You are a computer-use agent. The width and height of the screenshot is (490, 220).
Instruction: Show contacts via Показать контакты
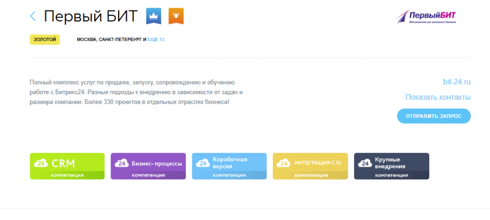coord(438,97)
